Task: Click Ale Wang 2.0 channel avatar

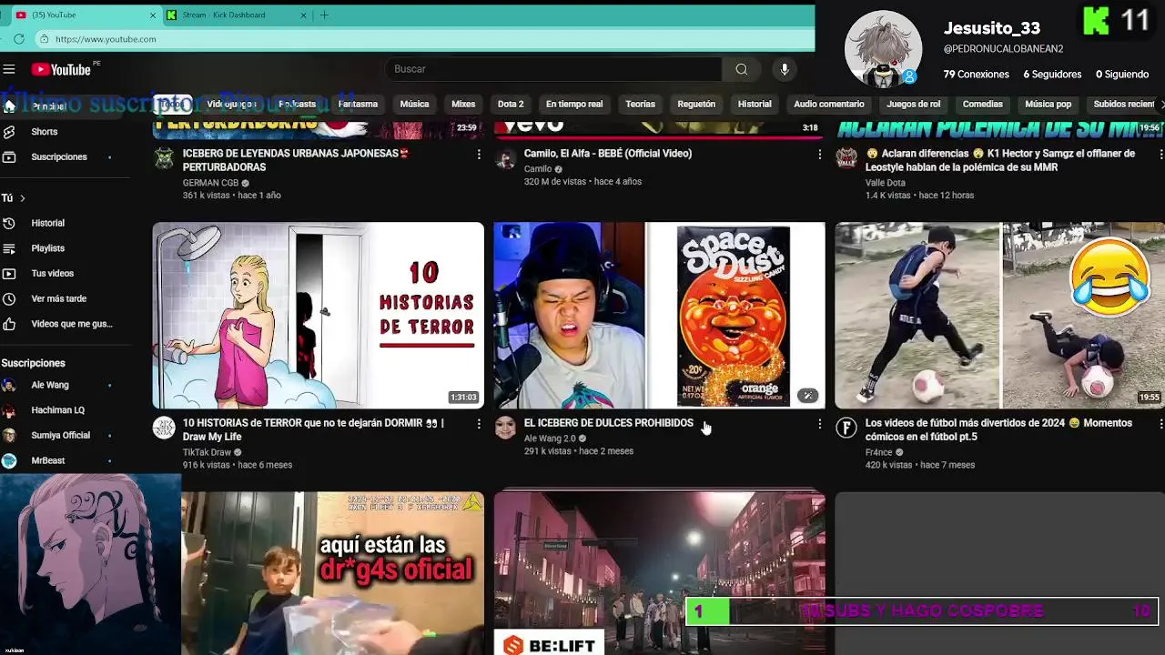Action: (x=505, y=428)
